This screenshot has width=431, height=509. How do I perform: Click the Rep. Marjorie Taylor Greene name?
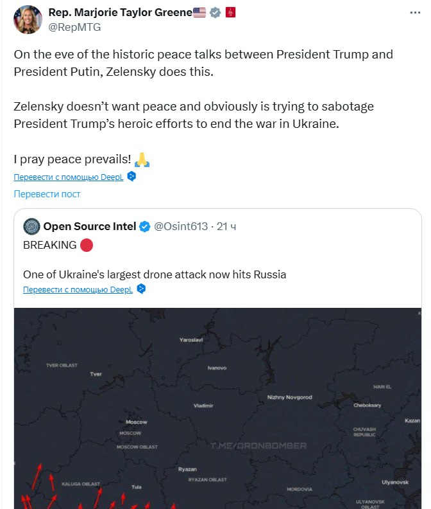[x=121, y=13]
